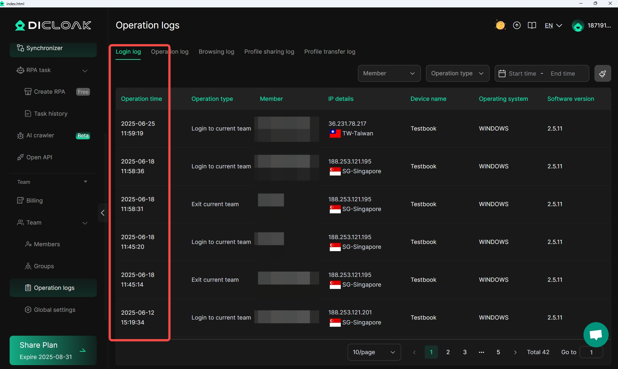Collapse the RPA task chevron
This screenshot has width=618, height=369.
click(x=85, y=71)
